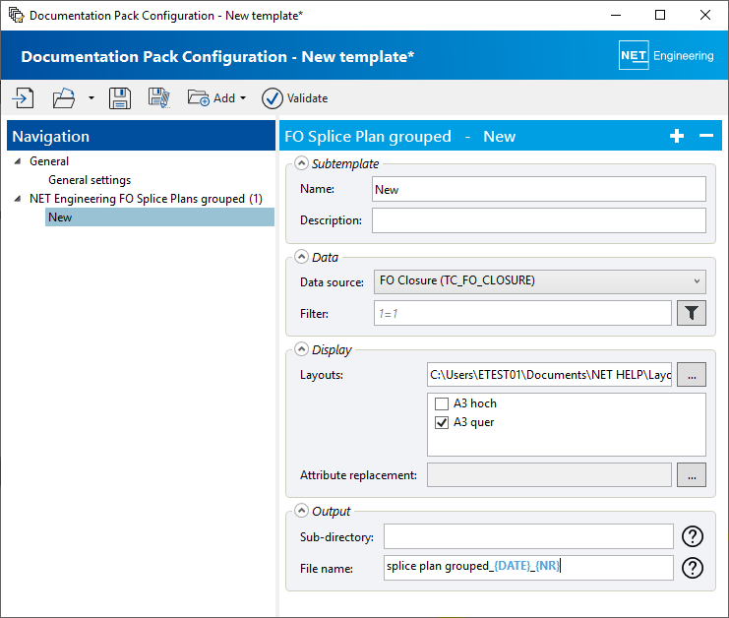Click into the Filter text field

click(x=522, y=313)
